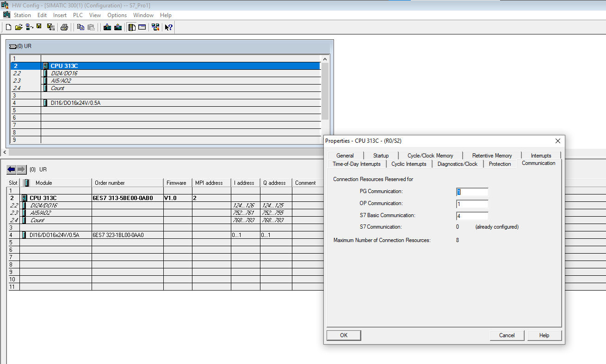Click the Open ONLINE station icon
Viewport: 606px width, 364px height.
(29, 27)
